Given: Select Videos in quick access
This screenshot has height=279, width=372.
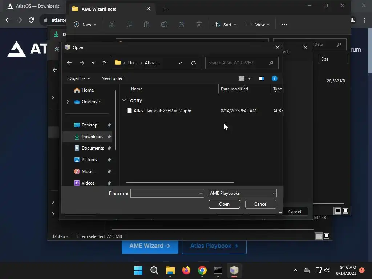Looking at the screenshot, I should coord(88,183).
